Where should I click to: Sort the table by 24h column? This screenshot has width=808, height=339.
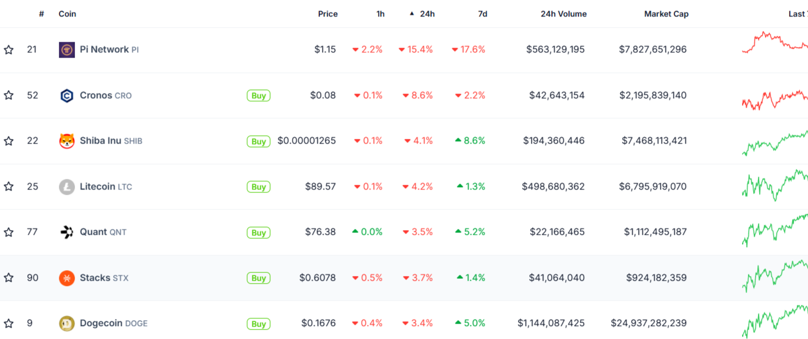click(427, 14)
